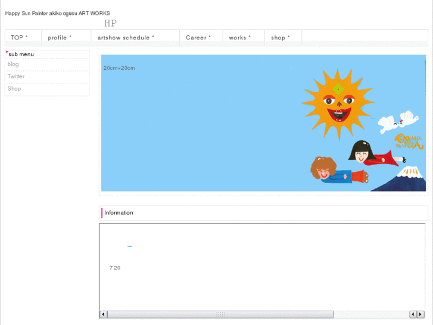
Task: Click the scrollbar left arrow at far left
Action: click(103, 314)
